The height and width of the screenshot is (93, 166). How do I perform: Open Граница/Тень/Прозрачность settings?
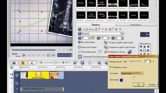pyautogui.click(x=80, y=57)
